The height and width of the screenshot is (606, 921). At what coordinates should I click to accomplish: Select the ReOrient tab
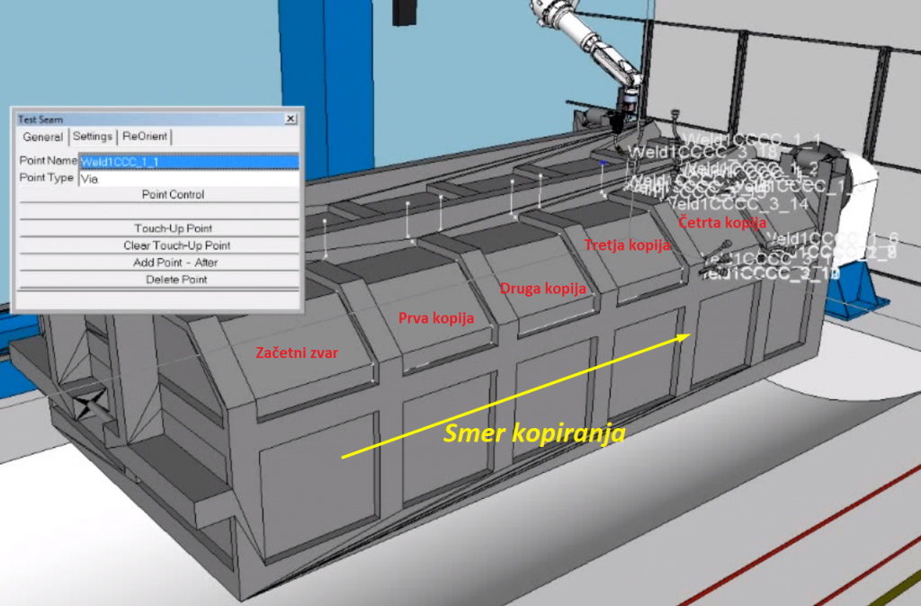144,137
